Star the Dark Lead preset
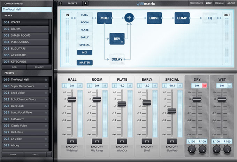237x162 pixels. (46, 106)
